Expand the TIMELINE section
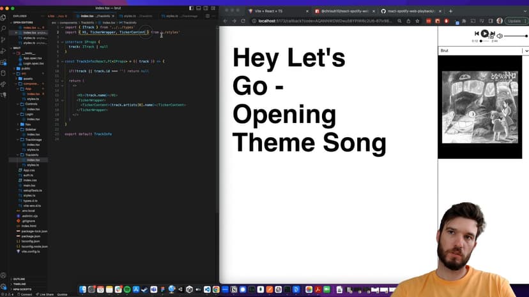The height and width of the screenshot is (297, 529). pyautogui.click(x=19, y=284)
